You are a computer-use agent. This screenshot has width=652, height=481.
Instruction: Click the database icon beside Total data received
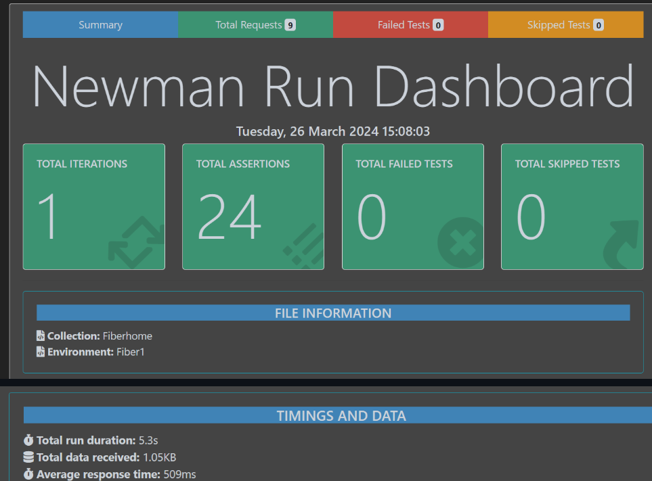click(28, 457)
